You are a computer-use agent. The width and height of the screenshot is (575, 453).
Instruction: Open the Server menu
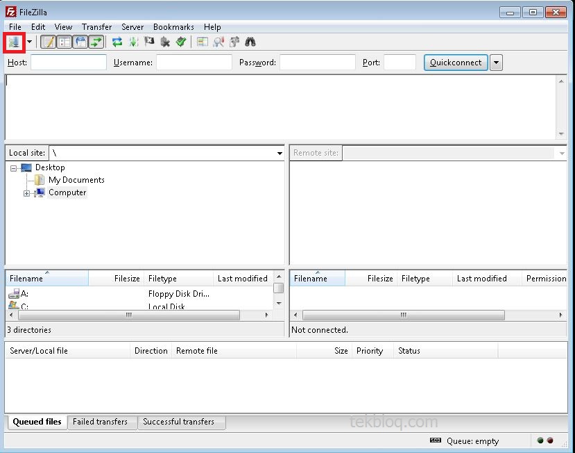[132, 27]
